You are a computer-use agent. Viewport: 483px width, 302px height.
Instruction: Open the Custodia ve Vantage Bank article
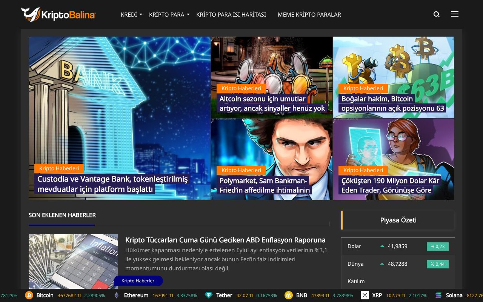pos(112,184)
